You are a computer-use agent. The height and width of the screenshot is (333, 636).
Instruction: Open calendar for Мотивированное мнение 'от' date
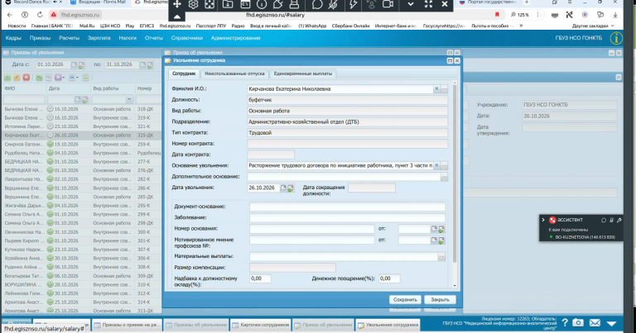[x=434, y=240]
